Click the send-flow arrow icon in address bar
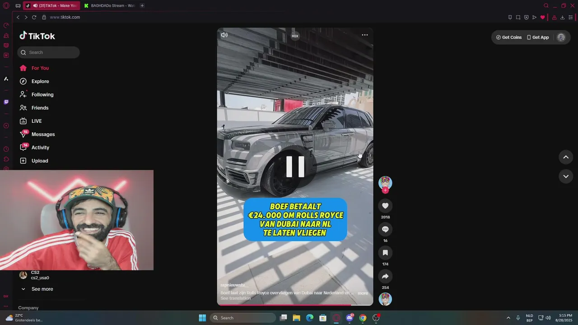 tap(534, 17)
